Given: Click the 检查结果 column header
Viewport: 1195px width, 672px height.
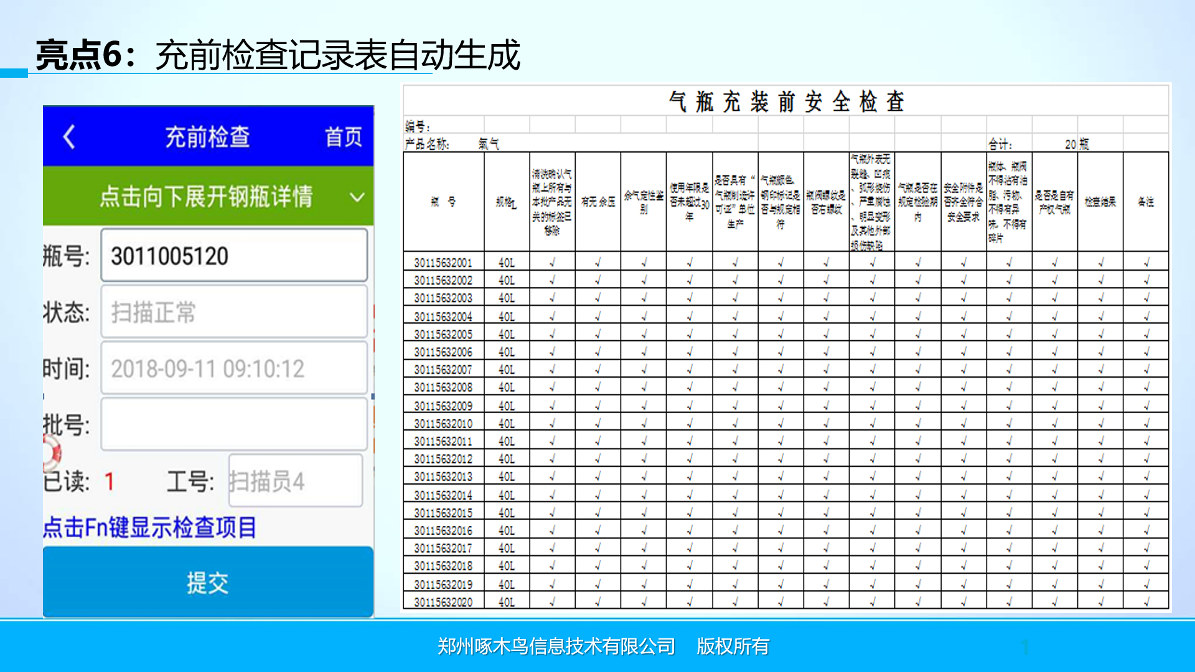Looking at the screenshot, I should (x=1100, y=202).
